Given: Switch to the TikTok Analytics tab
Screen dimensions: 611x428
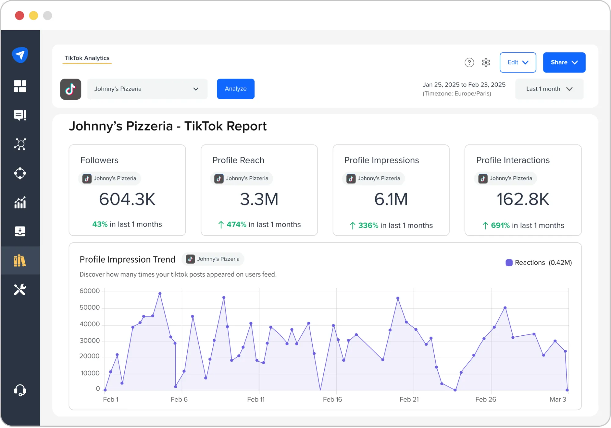Looking at the screenshot, I should 87,58.
